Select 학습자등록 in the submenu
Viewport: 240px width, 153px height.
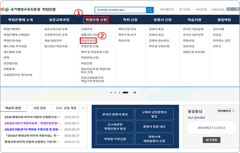[x=88, y=41]
